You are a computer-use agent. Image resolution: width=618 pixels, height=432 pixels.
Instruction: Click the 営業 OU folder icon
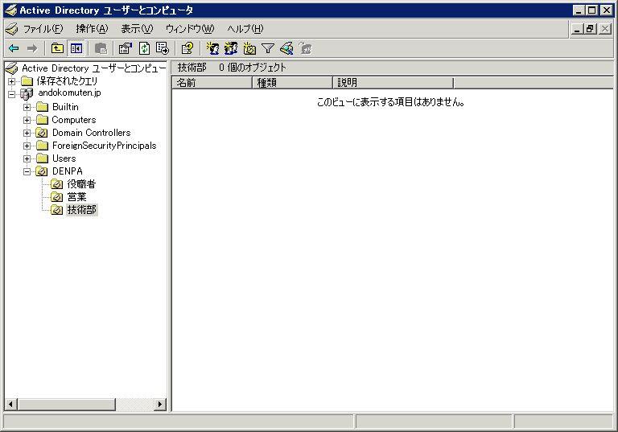point(57,197)
